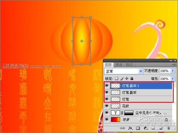Open the 不透明度 slider arrow
178x133 pixels.
tap(173, 71)
